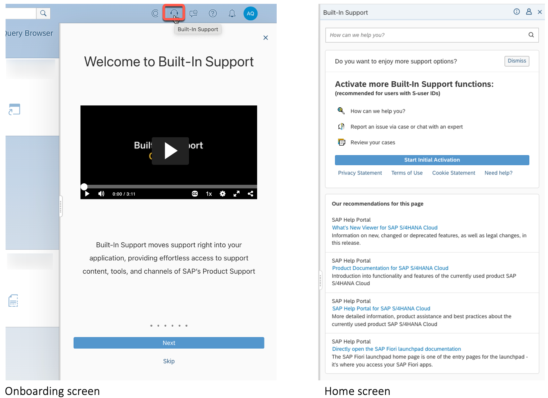Open What's New Viewer for SAP S/4HANA Cloud

[385, 228]
